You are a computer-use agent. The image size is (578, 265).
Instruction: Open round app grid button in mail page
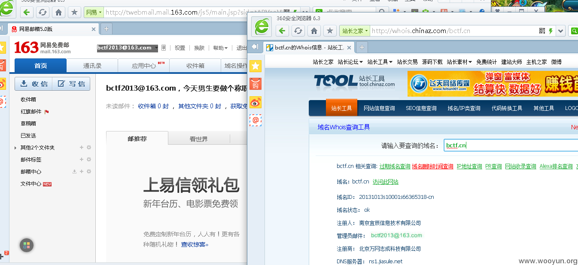pos(27,245)
